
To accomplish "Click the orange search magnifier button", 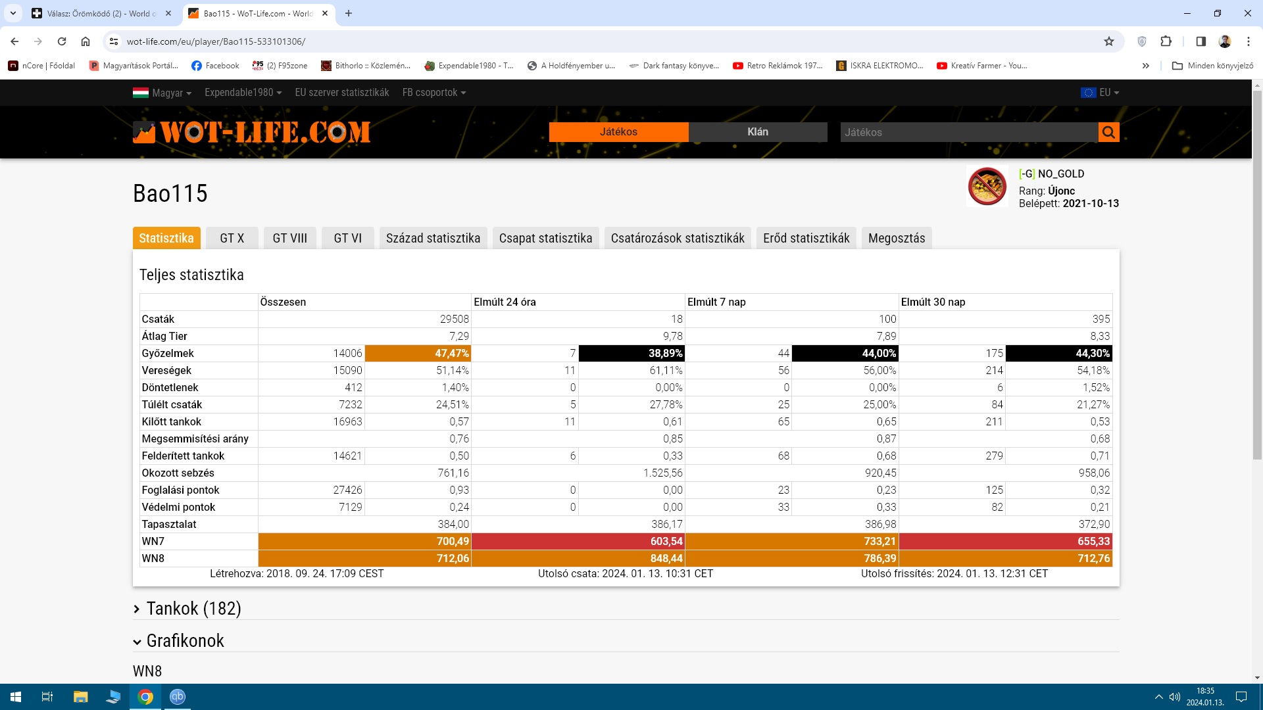I will coord(1108,132).
